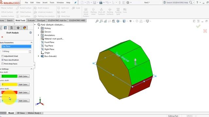The image size is (209, 117).
Task: Edit Color for requires draft
Action: click(x=24, y=84)
